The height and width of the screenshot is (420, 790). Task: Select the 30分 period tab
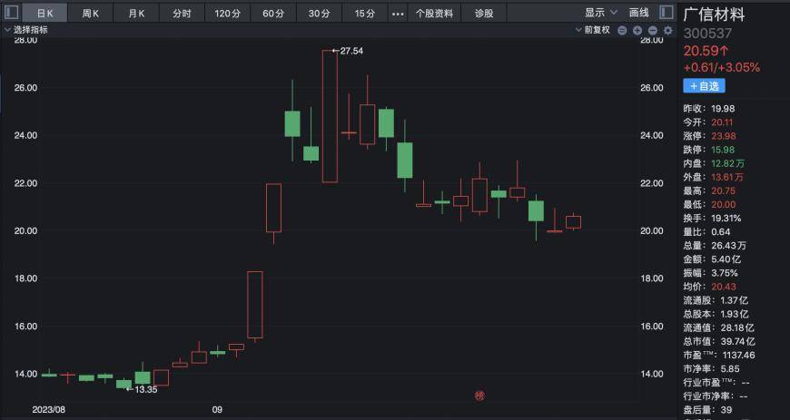click(x=319, y=14)
